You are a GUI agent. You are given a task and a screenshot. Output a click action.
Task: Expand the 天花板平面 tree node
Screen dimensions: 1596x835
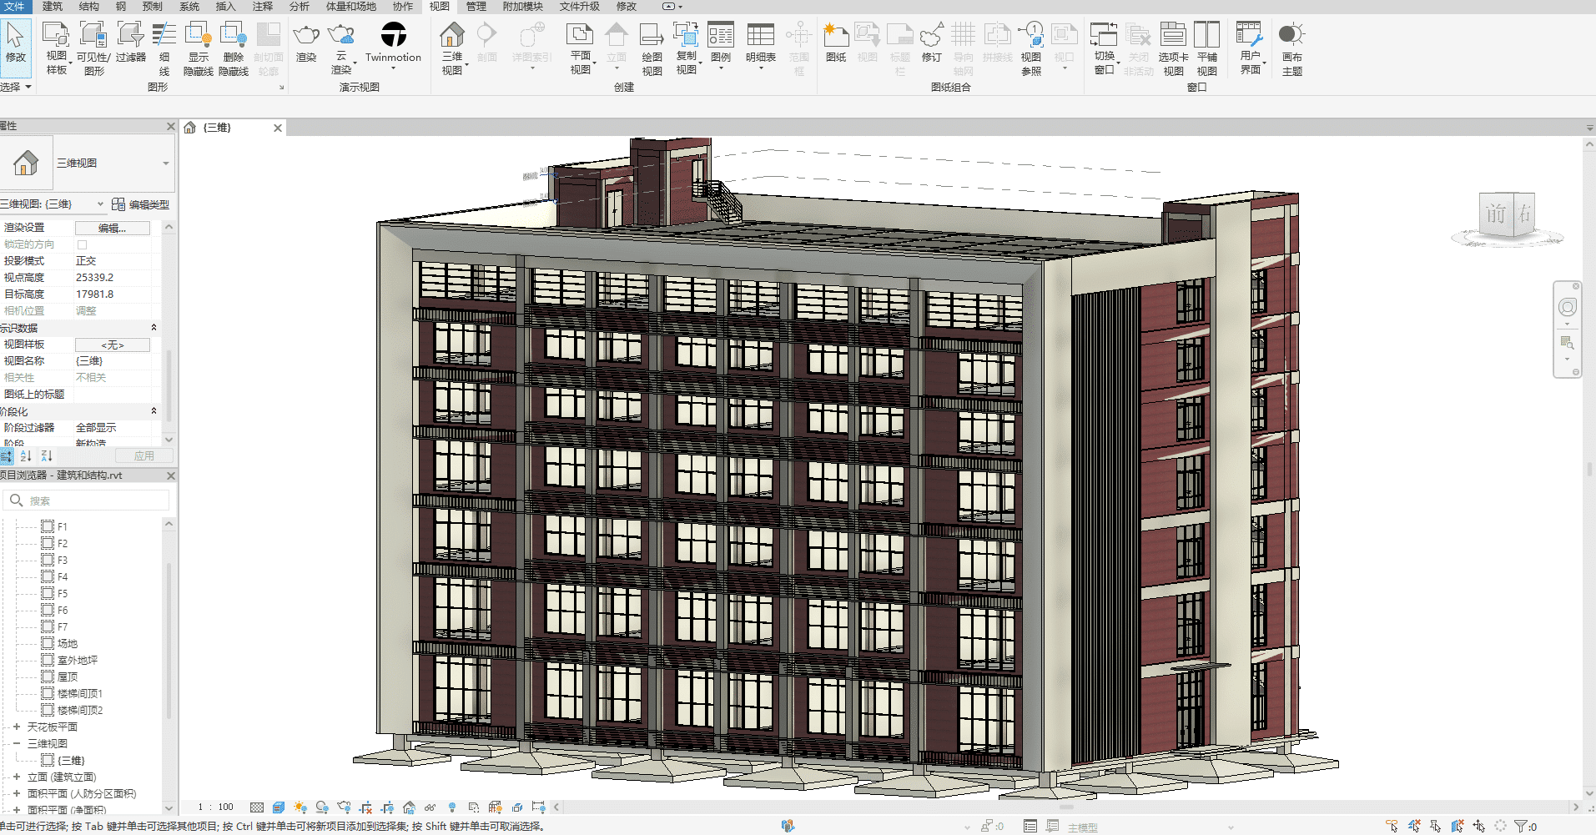[x=16, y=727]
